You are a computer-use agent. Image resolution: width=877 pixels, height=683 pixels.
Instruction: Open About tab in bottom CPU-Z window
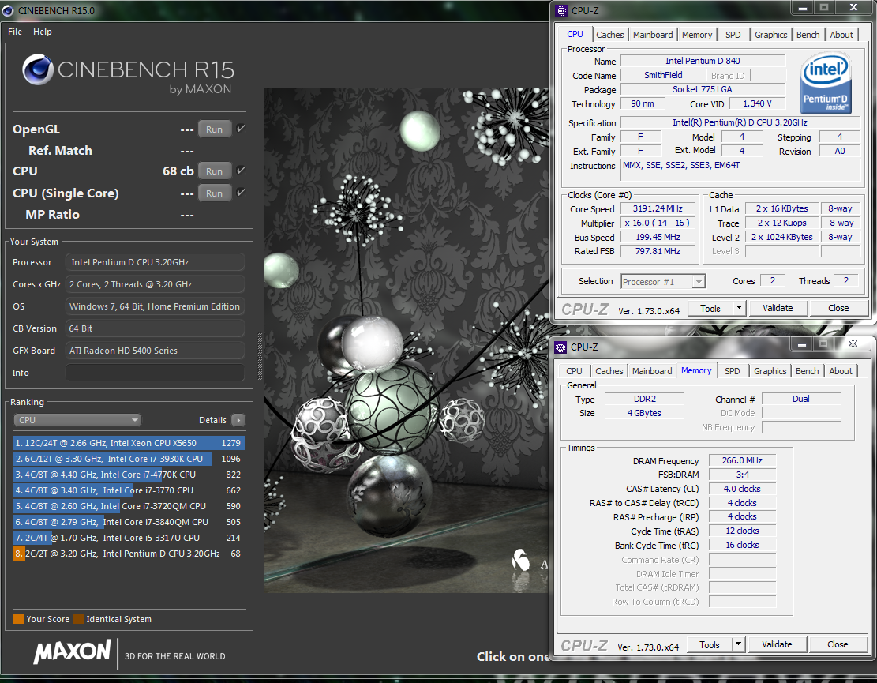[x=841, y=371]
